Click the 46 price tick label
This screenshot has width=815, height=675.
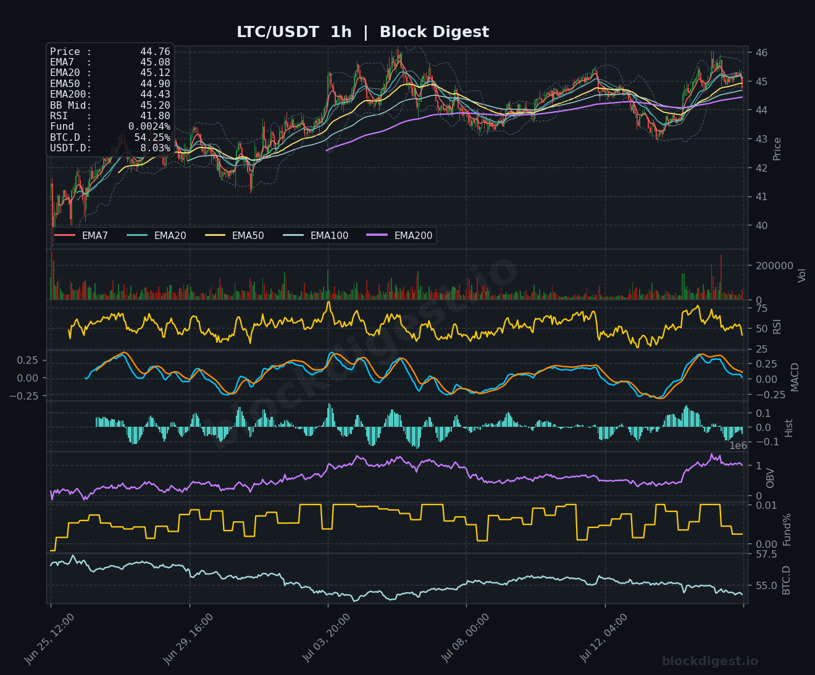pyautogui.click(x=762, y=52)
